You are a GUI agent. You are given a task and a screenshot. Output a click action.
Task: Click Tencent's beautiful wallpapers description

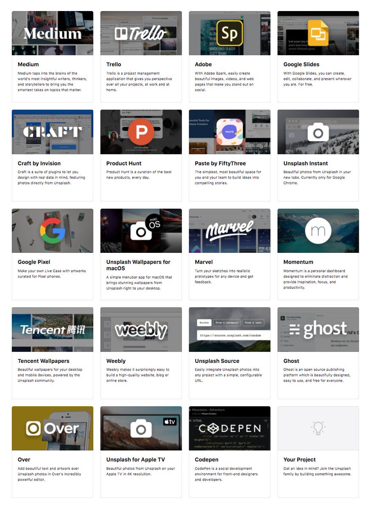point(50,375)
